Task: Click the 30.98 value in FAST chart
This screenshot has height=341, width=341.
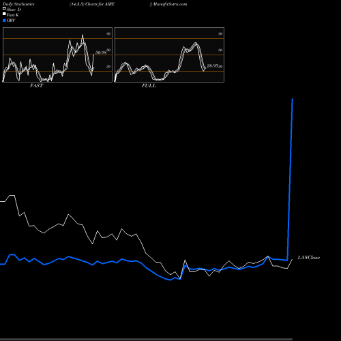Action: point(101,53)
